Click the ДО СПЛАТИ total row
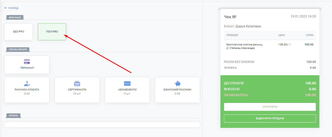 click(x=270, y=83)
